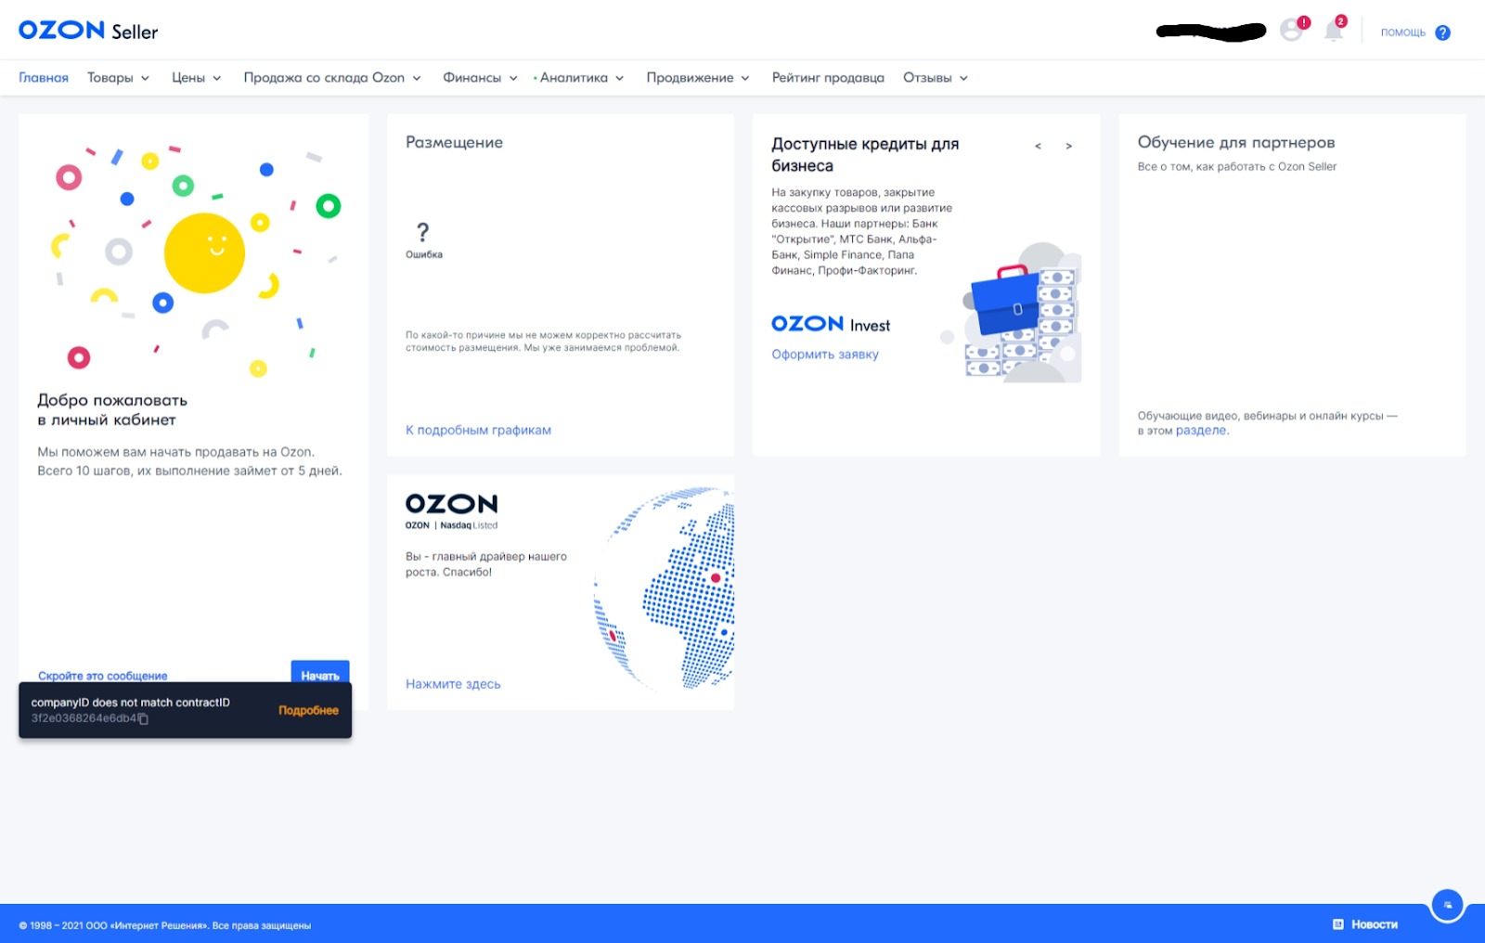Click the Новости icon in footer
The width and height of the screenshot is (1485, 943).
(1338, 924)
